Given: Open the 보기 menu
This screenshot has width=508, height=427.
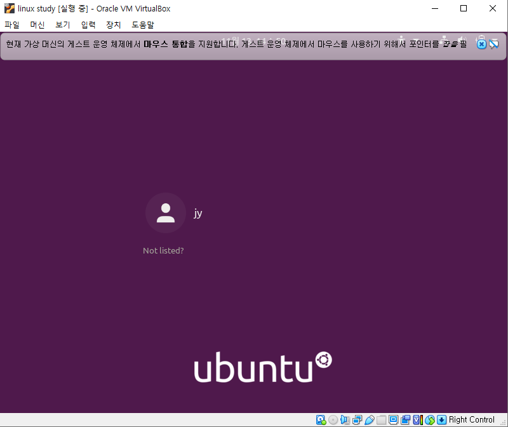Looking at the screenshot, I should 62,25.
